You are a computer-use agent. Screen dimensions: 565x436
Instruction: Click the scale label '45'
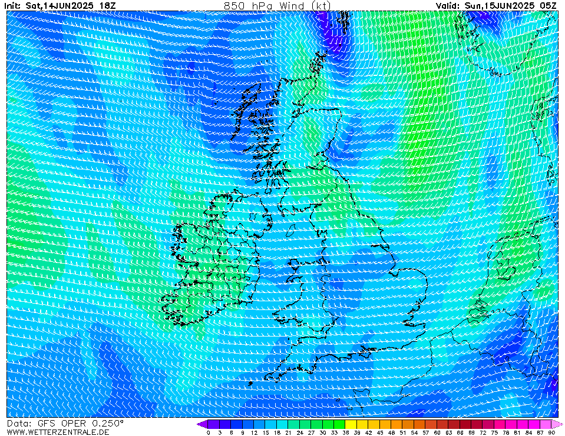pos(380,432)
